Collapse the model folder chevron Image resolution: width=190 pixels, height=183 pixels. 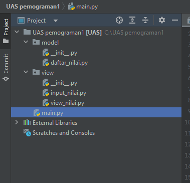tap(26, 42)
